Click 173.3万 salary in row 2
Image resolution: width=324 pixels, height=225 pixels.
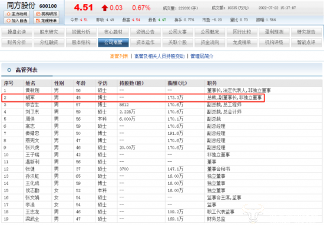(175, 98)
